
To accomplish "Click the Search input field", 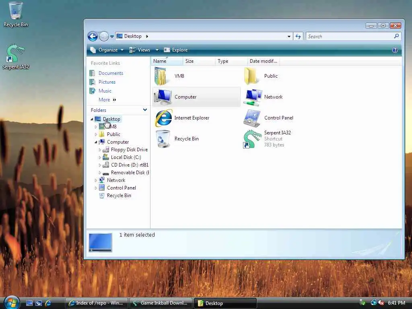I will (350, 36).
